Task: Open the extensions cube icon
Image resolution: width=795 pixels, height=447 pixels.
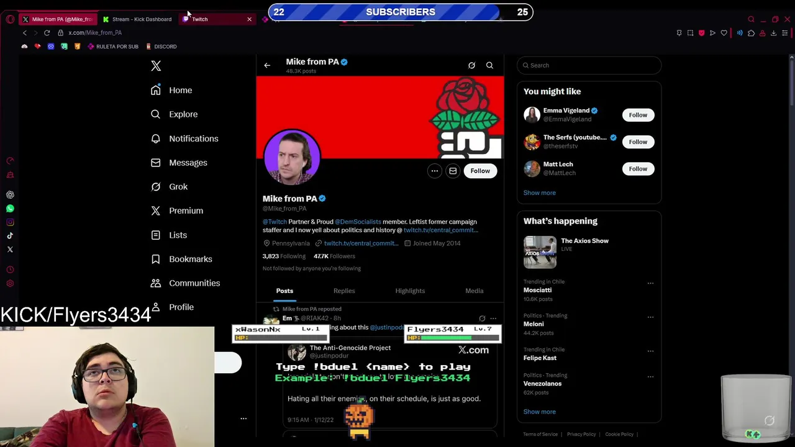Action: (751, 33)
